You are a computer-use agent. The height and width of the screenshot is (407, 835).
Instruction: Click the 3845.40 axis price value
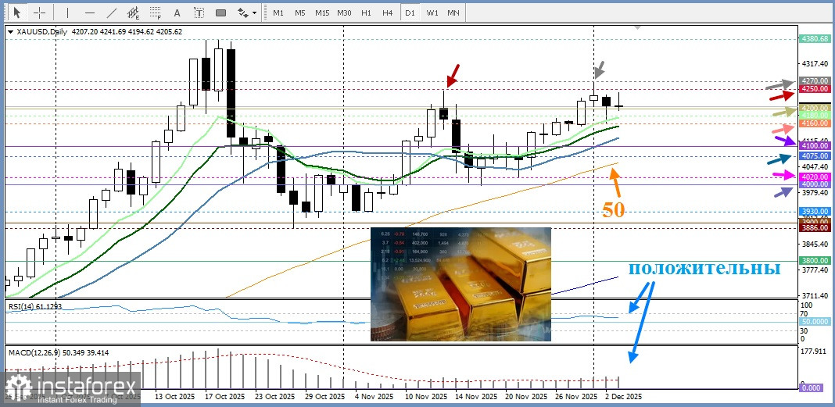coord(814,245)
